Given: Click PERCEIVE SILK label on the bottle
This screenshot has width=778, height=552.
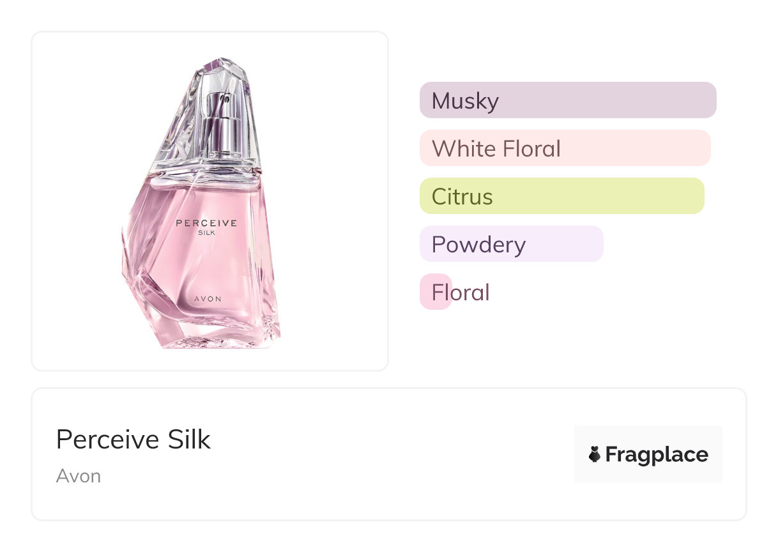Looking at the screenshot, I should [206, 227].
